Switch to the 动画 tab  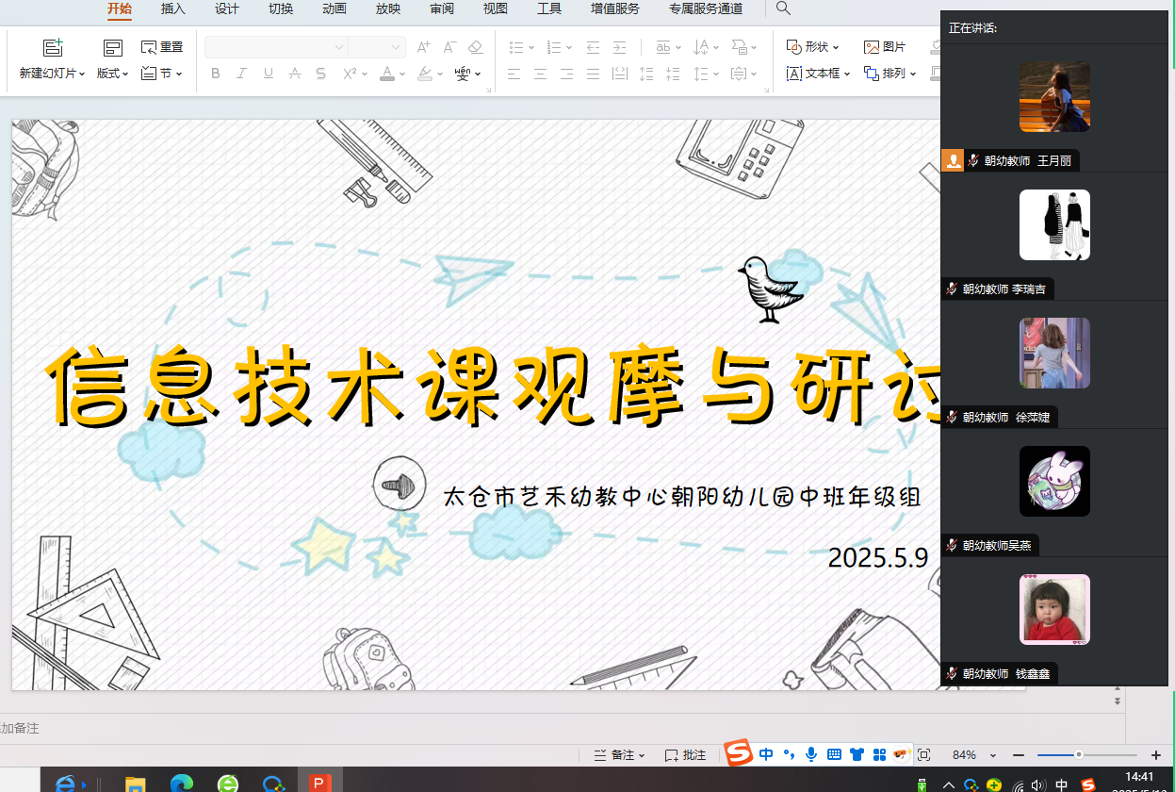click(334, 8)
